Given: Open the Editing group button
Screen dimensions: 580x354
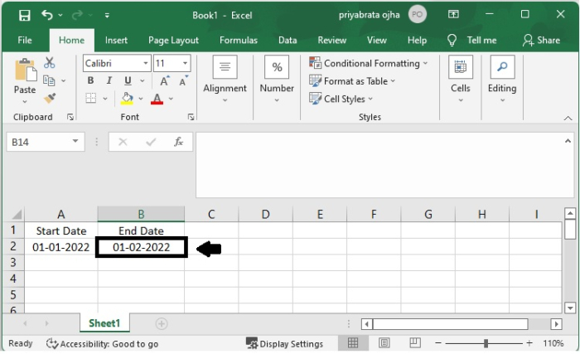Looking at the screenshot, I should pyautogui.click(x=502, y=80).
